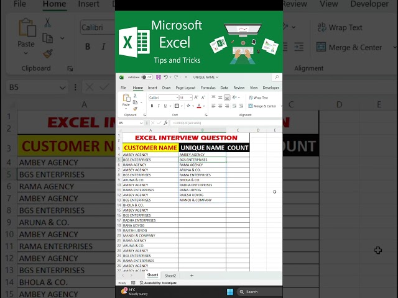Apply Borders button in center Excel ribbon
Screen dimensions: 398x298
[177, 106]
